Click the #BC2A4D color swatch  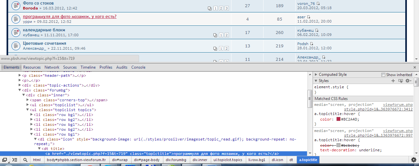point(338,119)
